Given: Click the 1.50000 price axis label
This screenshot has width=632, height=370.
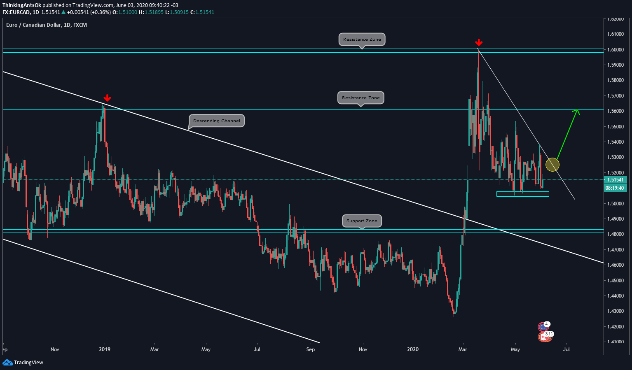Looking at the screenshot, I should tap(615, 204).
